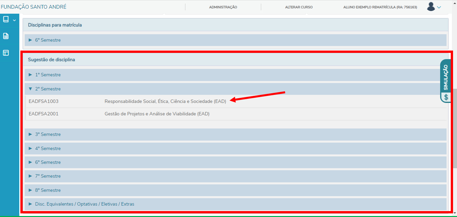
Task: Click ALTERAR CURSO in top bar
Action: pos(299,7)
